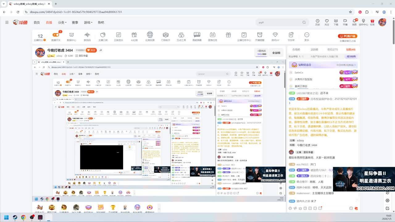
Task: Expand the 钻粉纪念日 banner arrow
Action: pyautogui.click(x=355, y=65)
